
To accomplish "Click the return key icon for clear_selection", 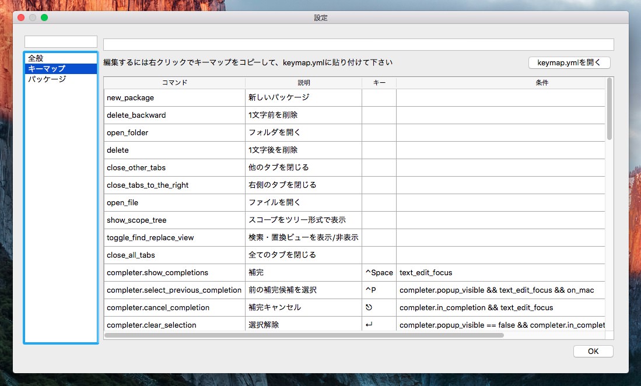I will pos(369,325).
